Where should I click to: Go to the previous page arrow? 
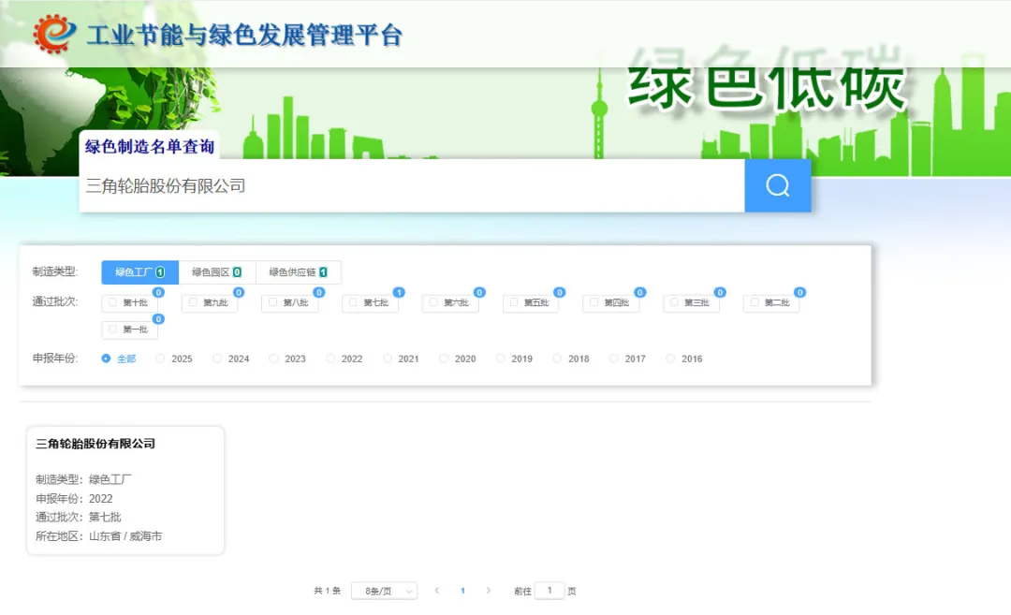pos(437,591)
